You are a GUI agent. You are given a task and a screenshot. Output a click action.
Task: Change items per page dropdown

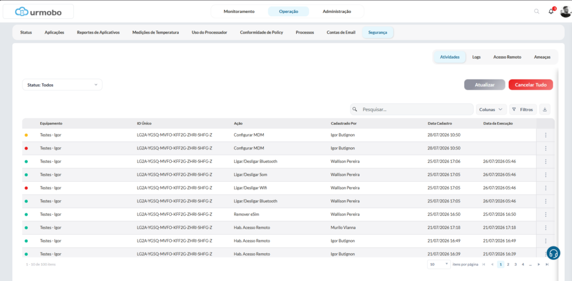point(439,265)
